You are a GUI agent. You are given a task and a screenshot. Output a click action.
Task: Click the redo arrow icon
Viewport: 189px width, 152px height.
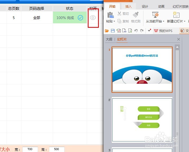(142, 31)
